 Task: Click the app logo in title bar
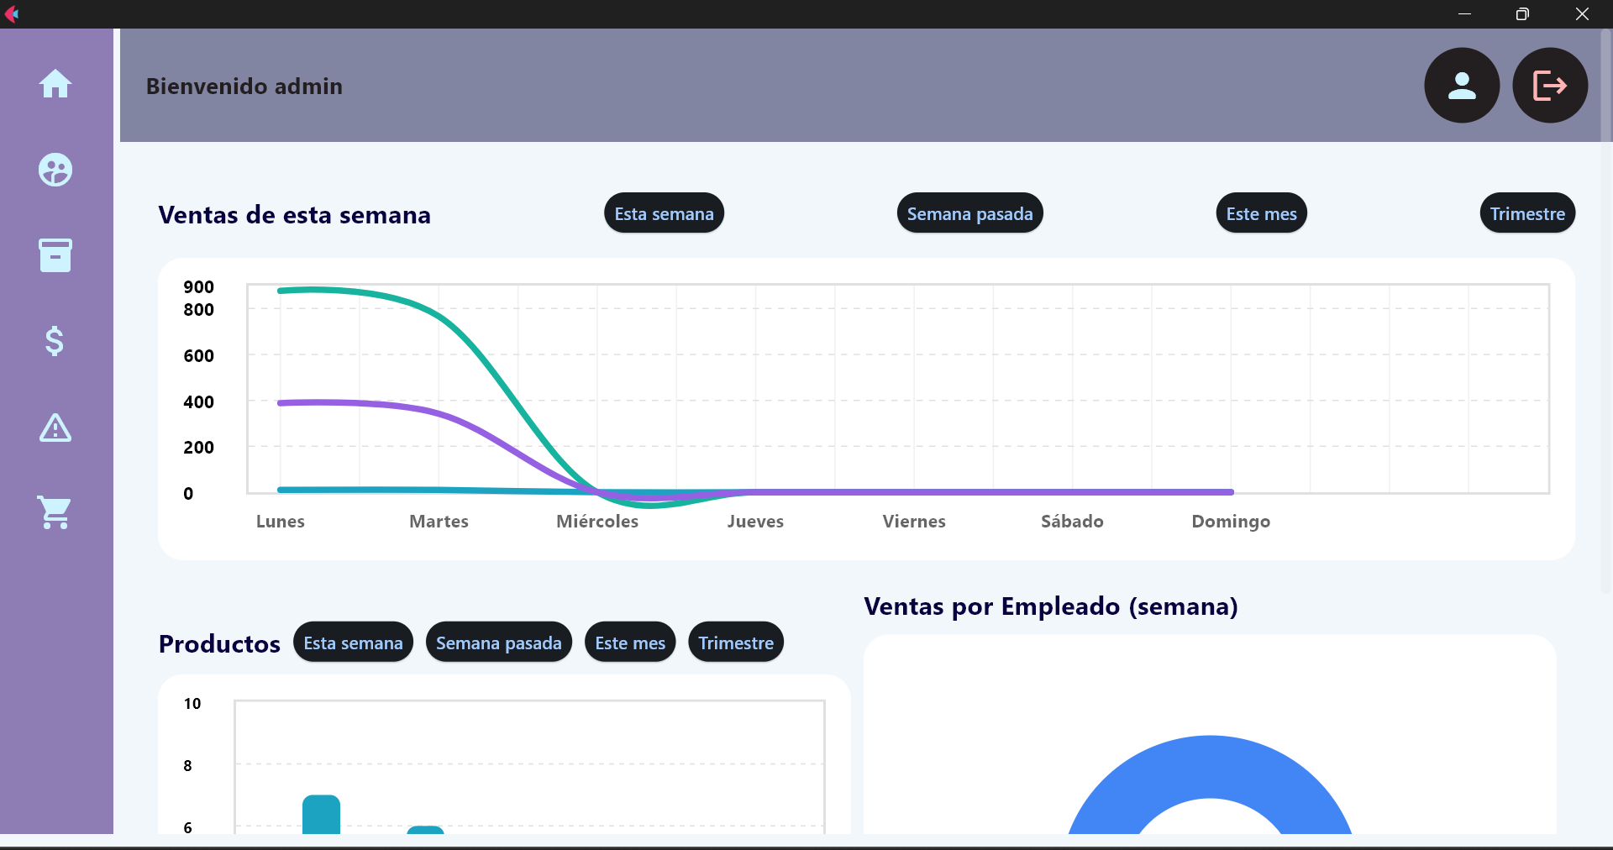point(12,13)
